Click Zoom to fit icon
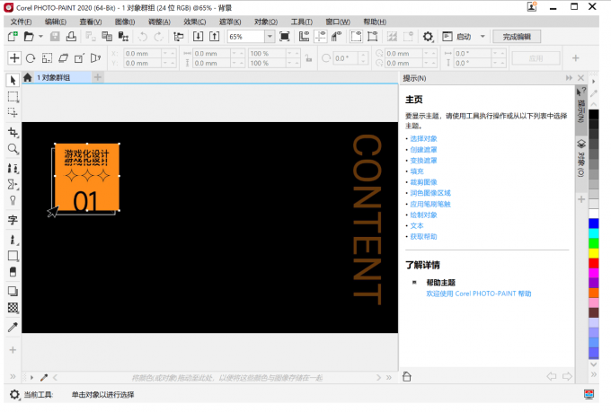 (285, 37)
